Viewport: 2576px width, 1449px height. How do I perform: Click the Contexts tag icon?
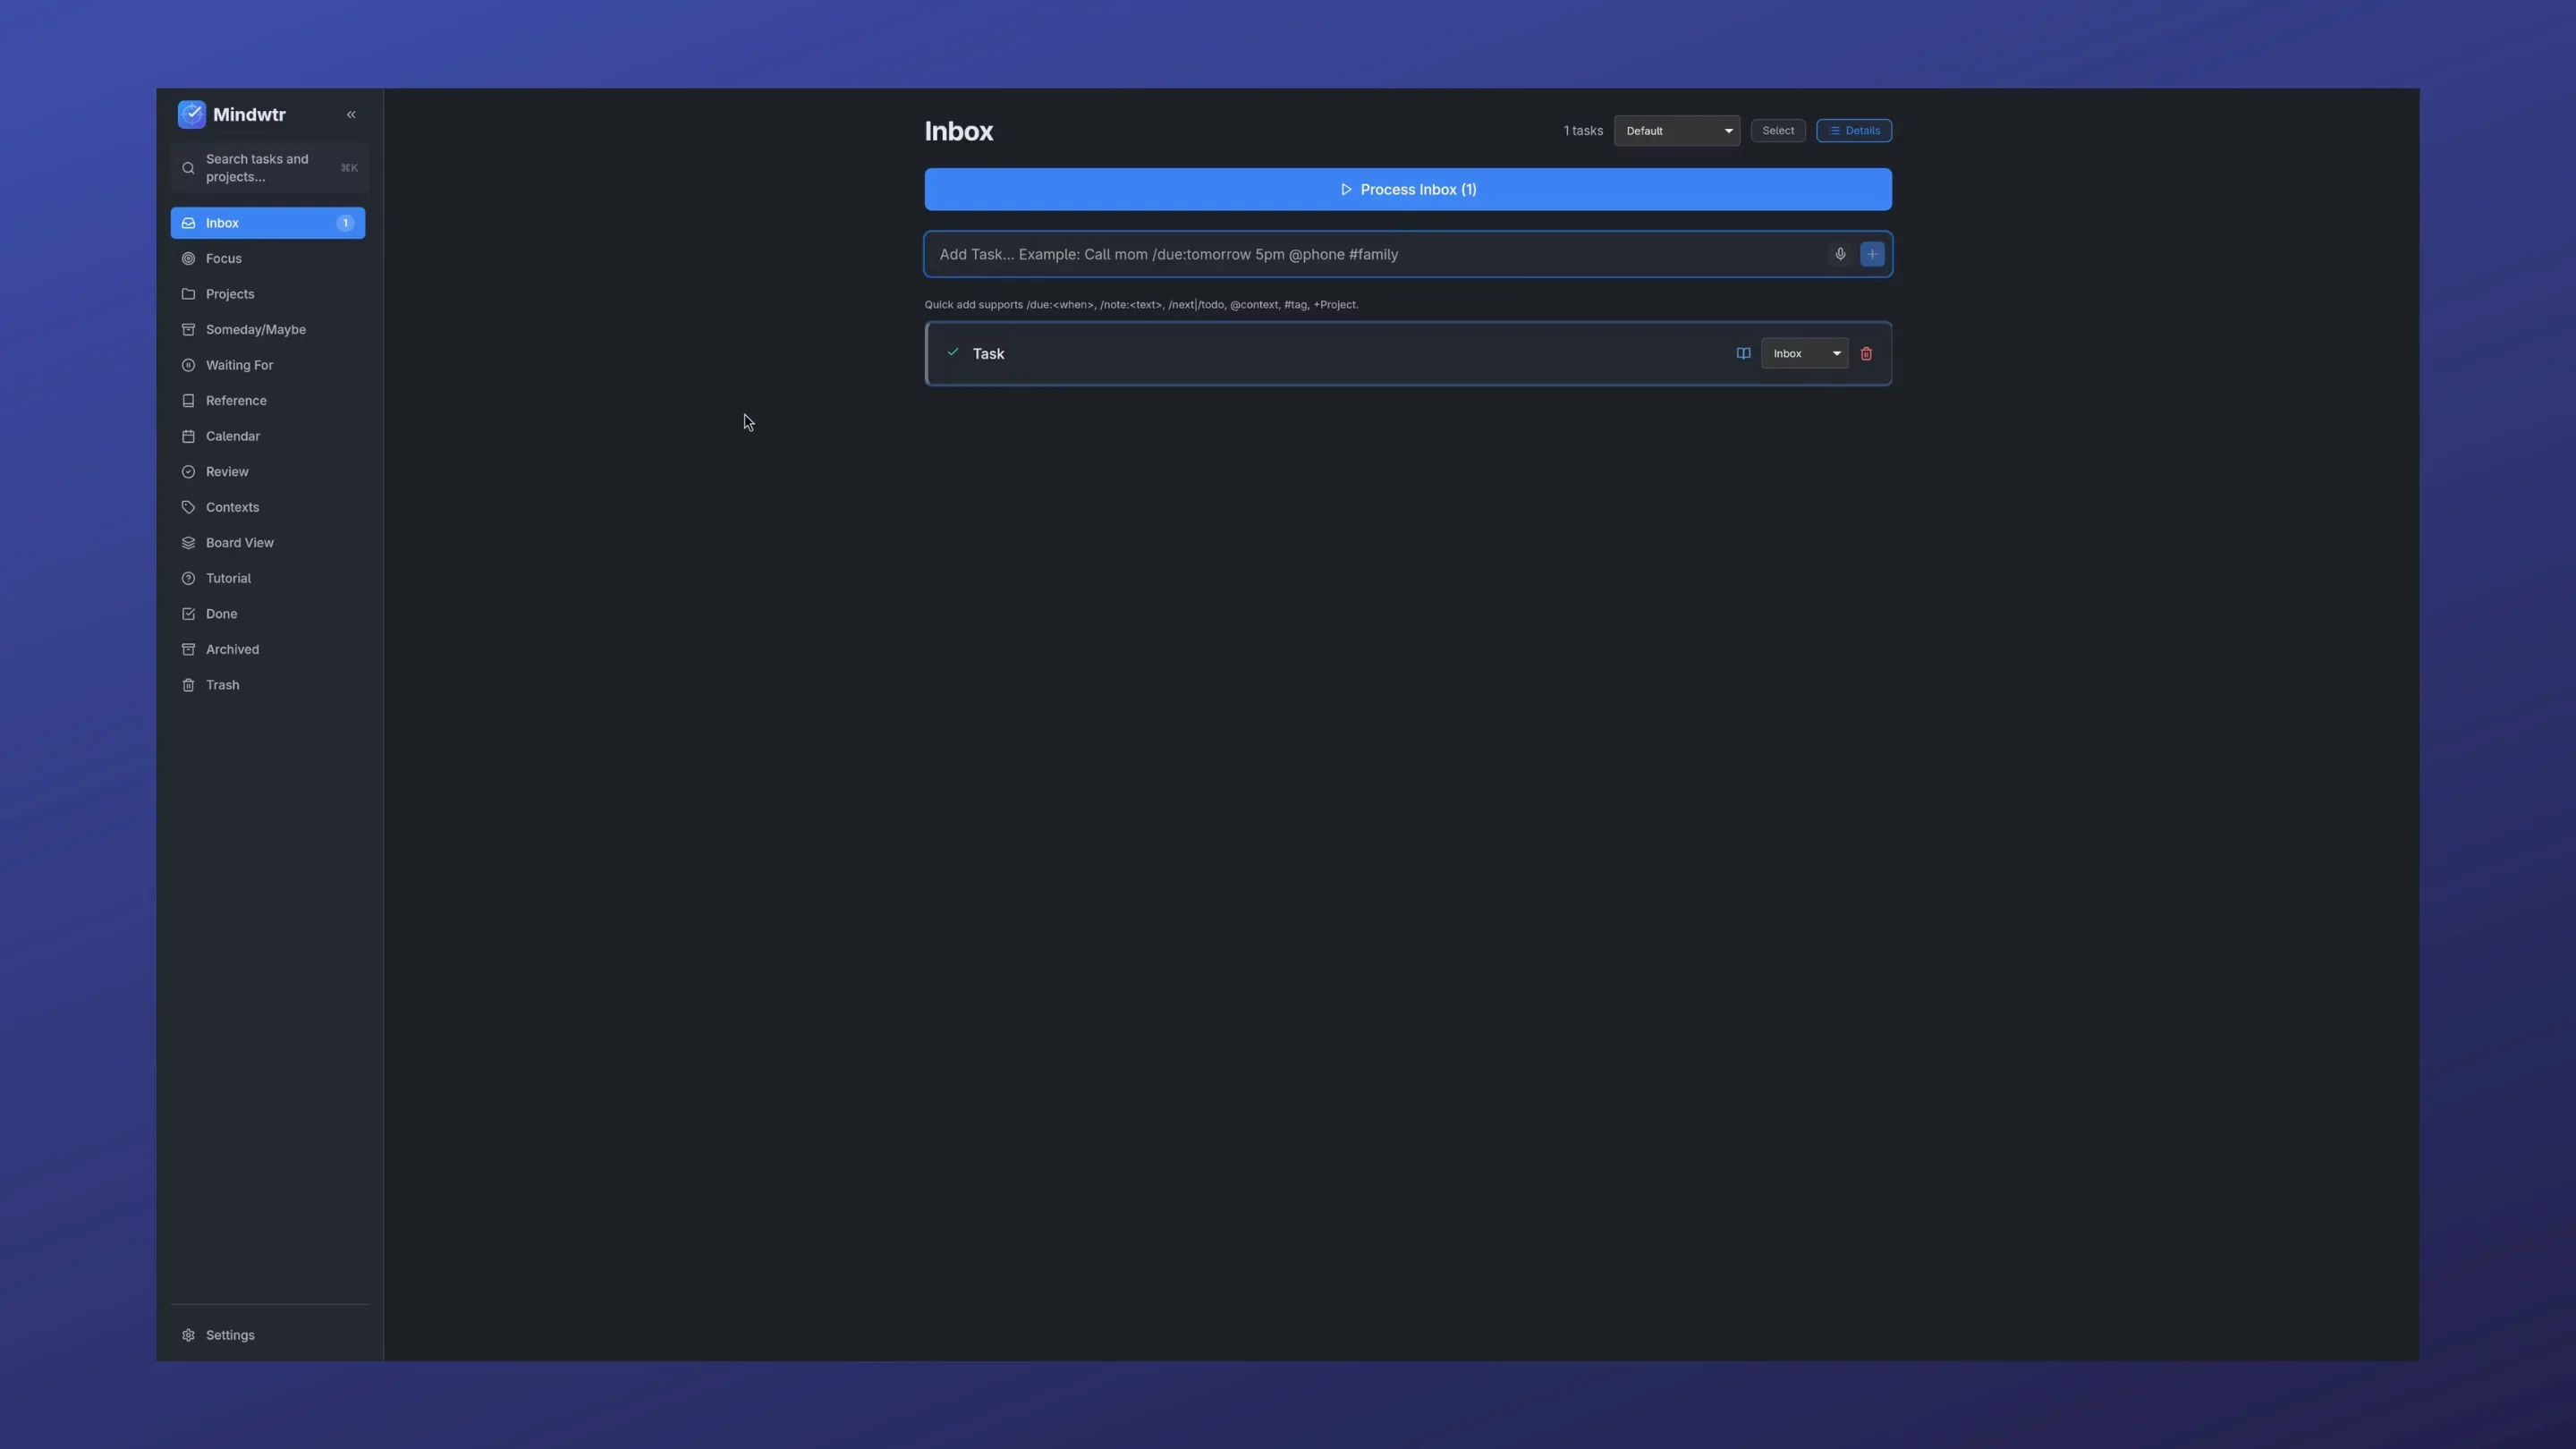(x=189, y=507)
